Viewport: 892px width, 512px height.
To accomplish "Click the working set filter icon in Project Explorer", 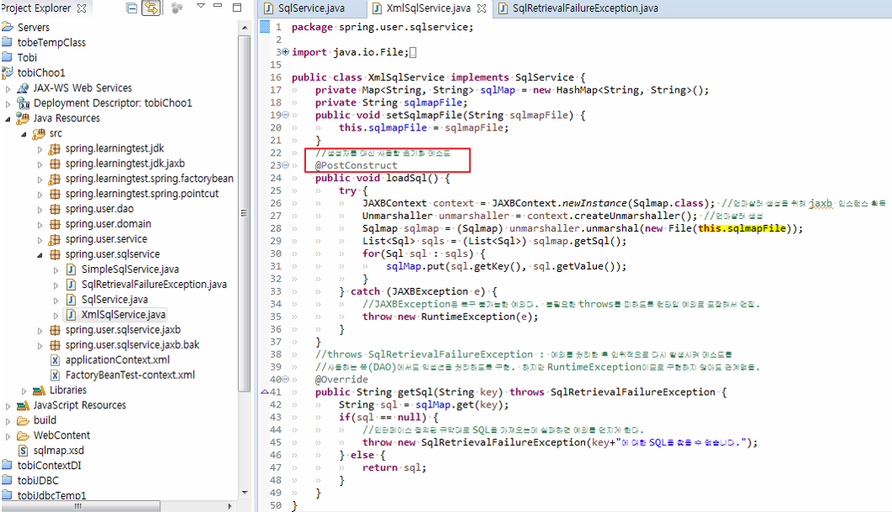I will coord(177,8).
